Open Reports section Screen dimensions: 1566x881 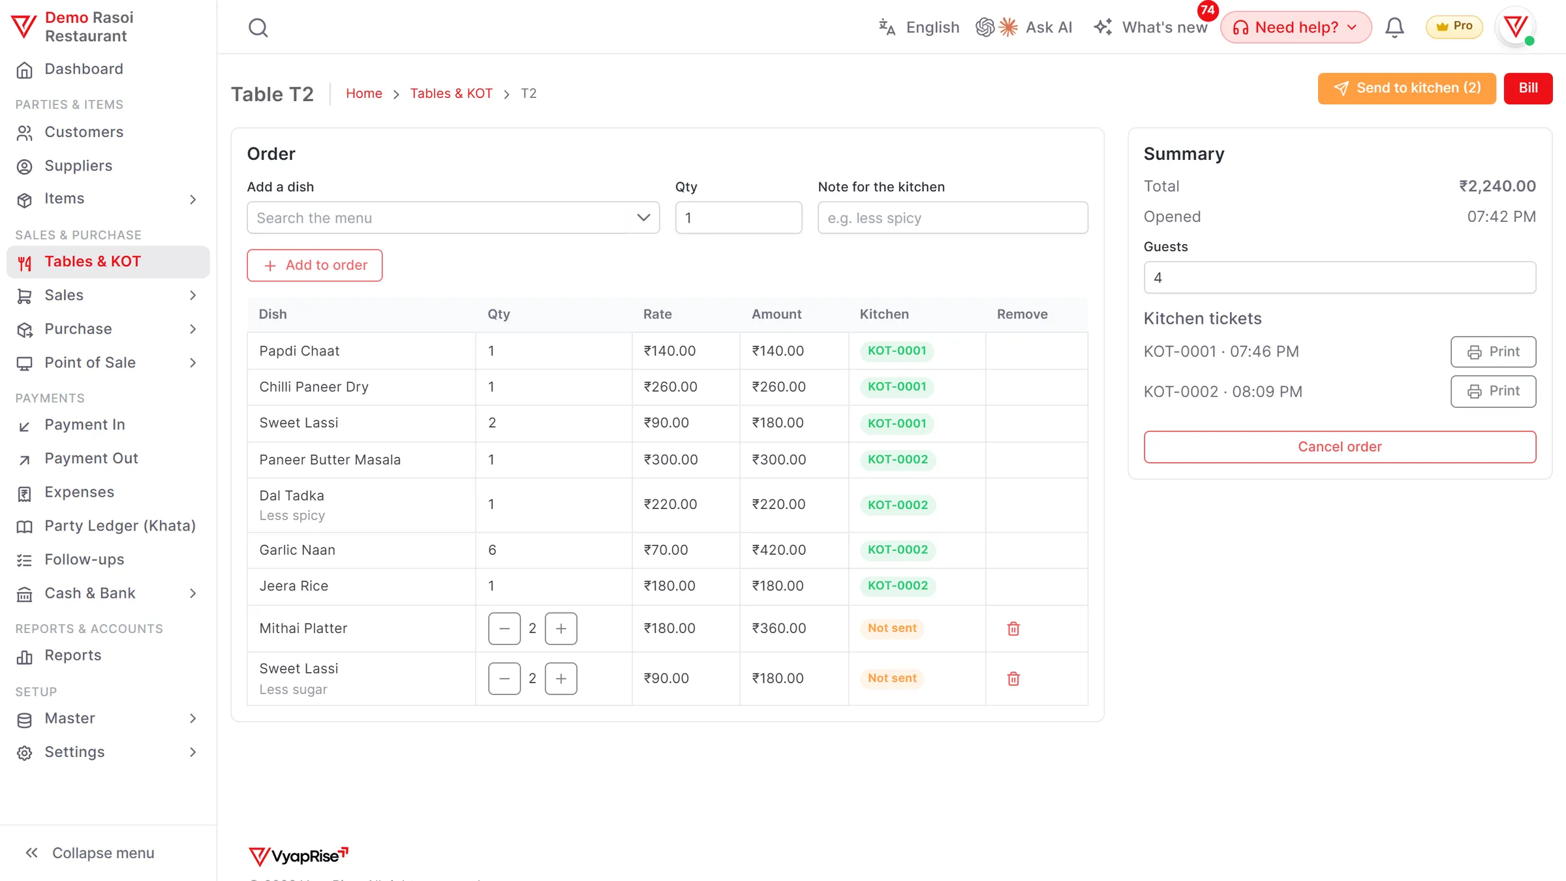(108, 656)
